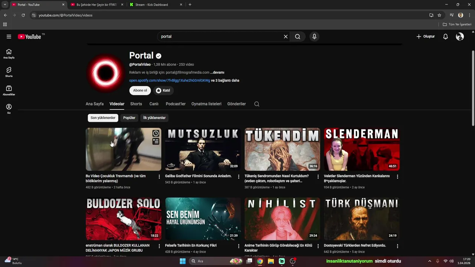Open Windows Start menu
The height and width of the screenshot is (267, 475).
[183, 261]
